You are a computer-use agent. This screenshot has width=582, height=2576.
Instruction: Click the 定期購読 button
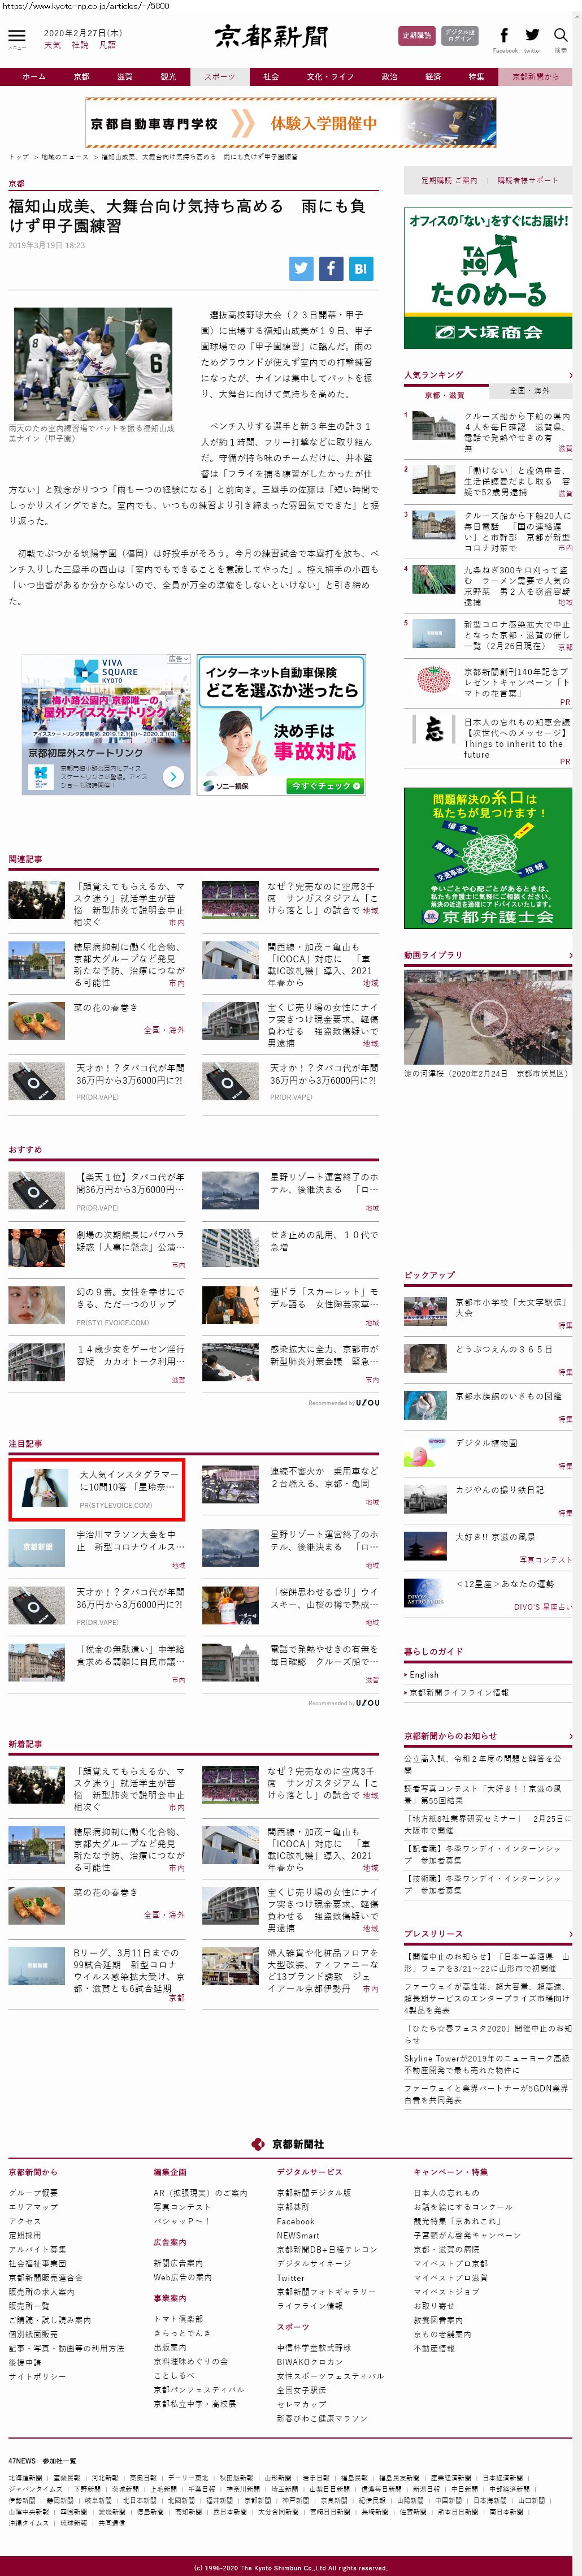(x=417, y=36)
